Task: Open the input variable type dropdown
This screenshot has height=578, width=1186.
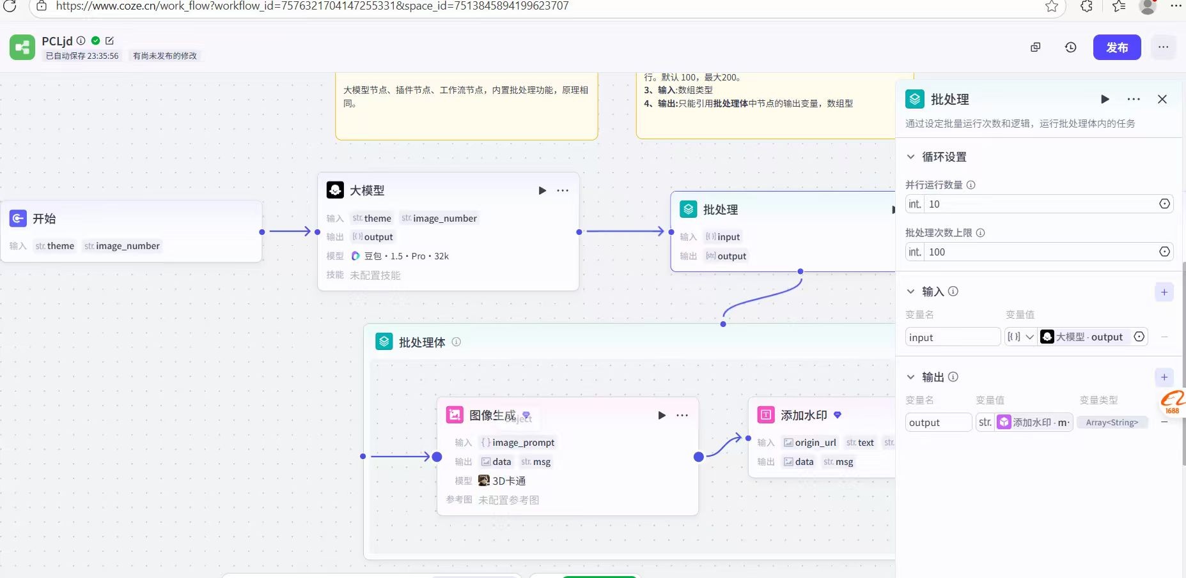Action: (1020, 337)
